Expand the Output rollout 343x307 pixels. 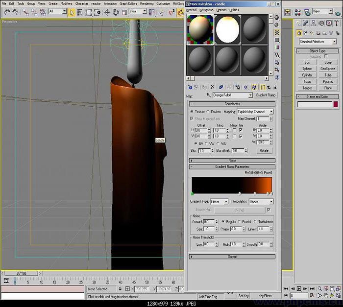(232, 257)
